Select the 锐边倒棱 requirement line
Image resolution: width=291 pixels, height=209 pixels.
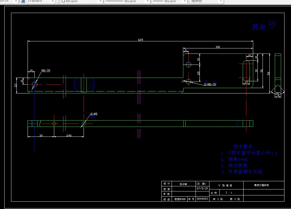coord(235,166)
